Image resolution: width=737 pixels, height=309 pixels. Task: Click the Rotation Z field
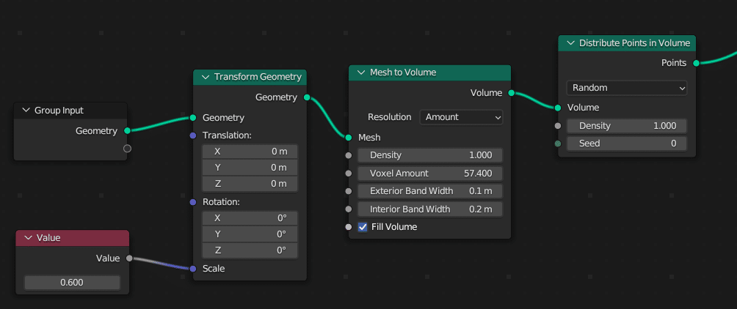click(x=250, y=250)
